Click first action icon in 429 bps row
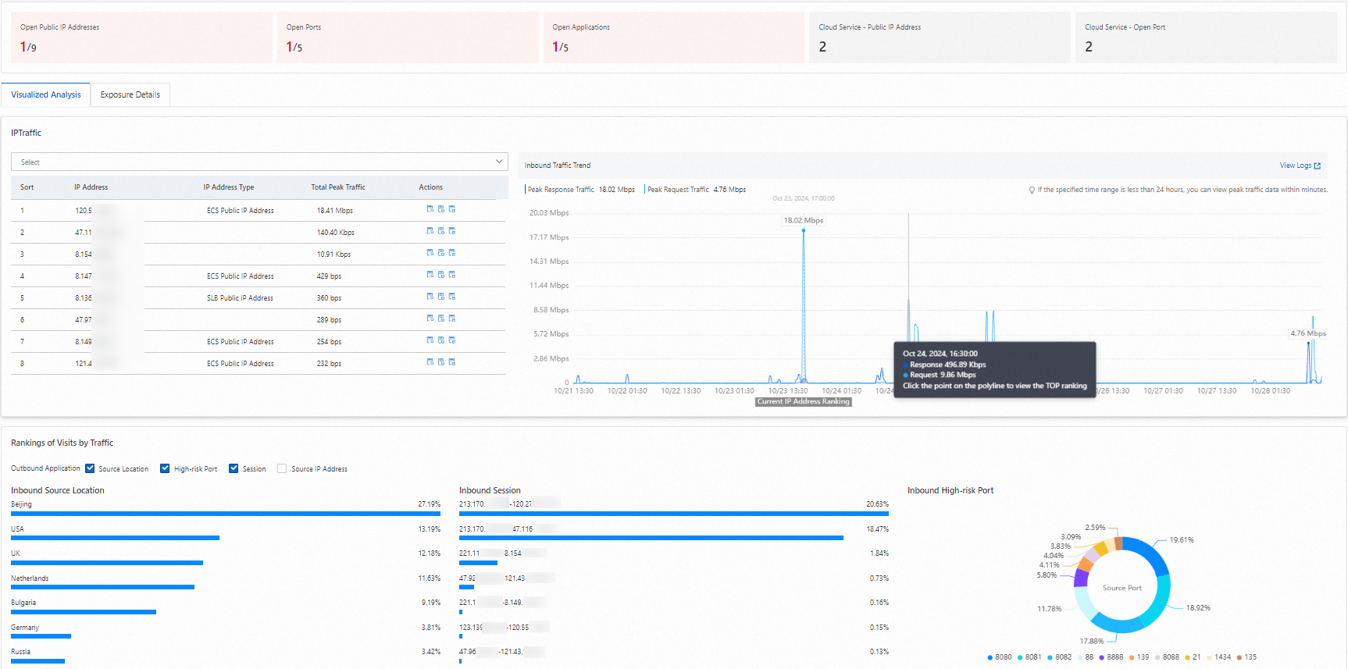The image size is (1348, 669). (430, 275)
